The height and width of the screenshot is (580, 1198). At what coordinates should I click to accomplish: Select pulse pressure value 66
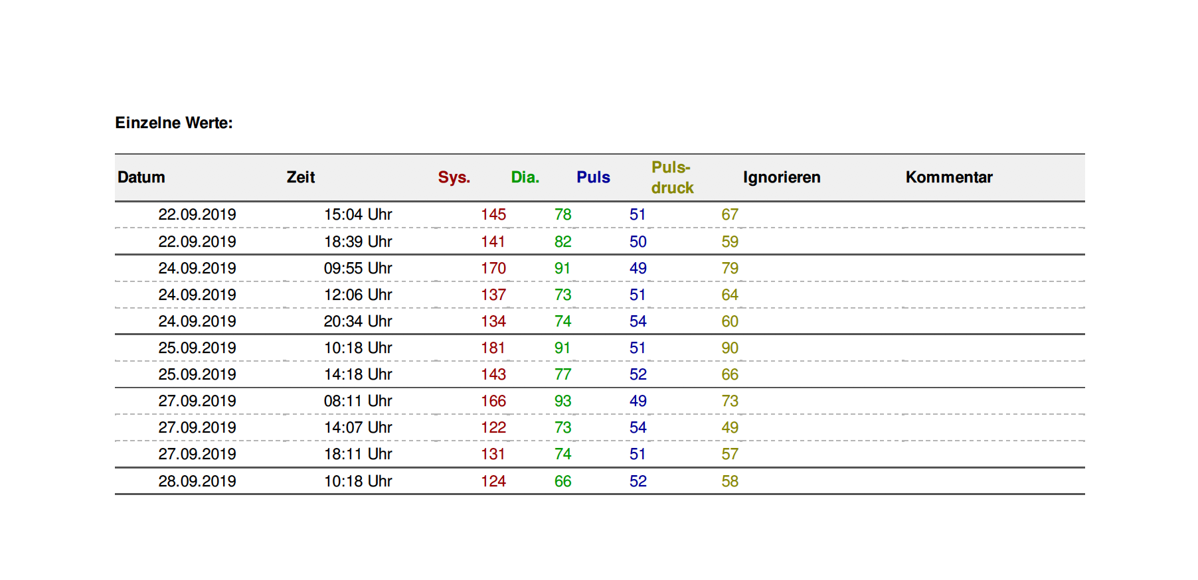[x=730, y=374]
